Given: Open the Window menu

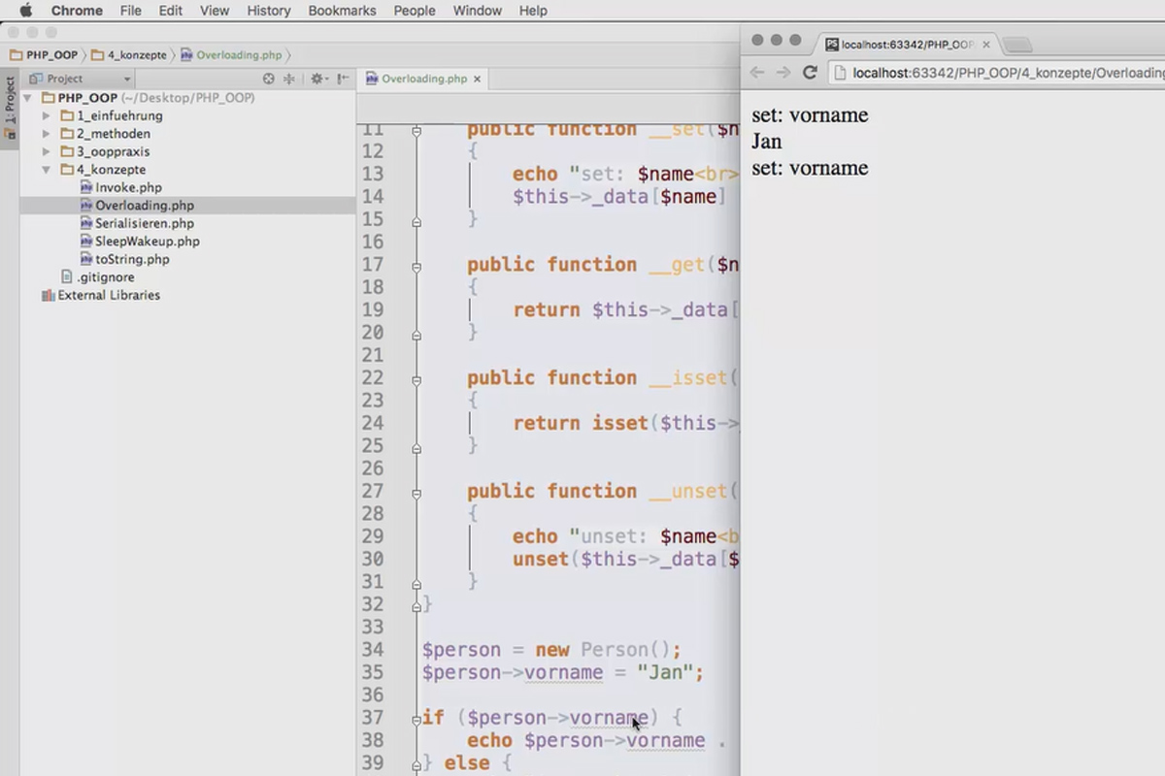Looking at the screenshot, I should click(478, 11).
